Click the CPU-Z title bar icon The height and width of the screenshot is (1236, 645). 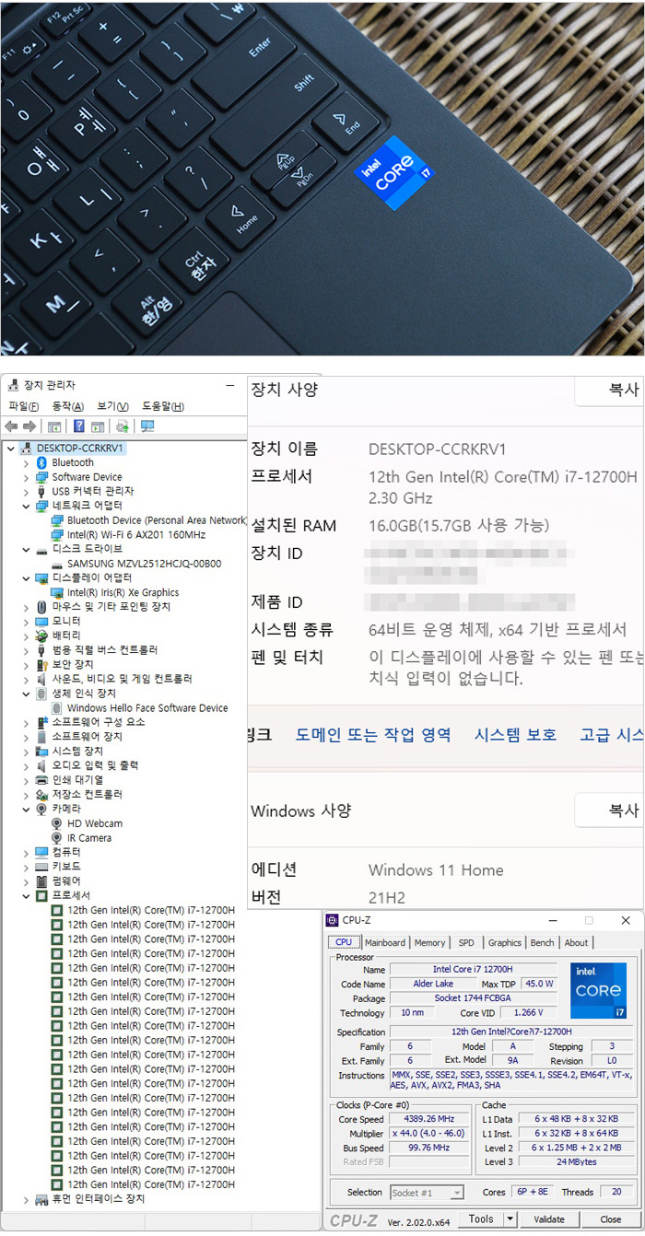click(333, 920)
